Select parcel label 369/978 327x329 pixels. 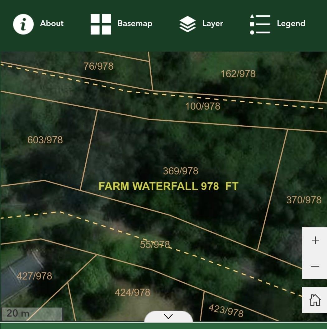tap(181, 171)
